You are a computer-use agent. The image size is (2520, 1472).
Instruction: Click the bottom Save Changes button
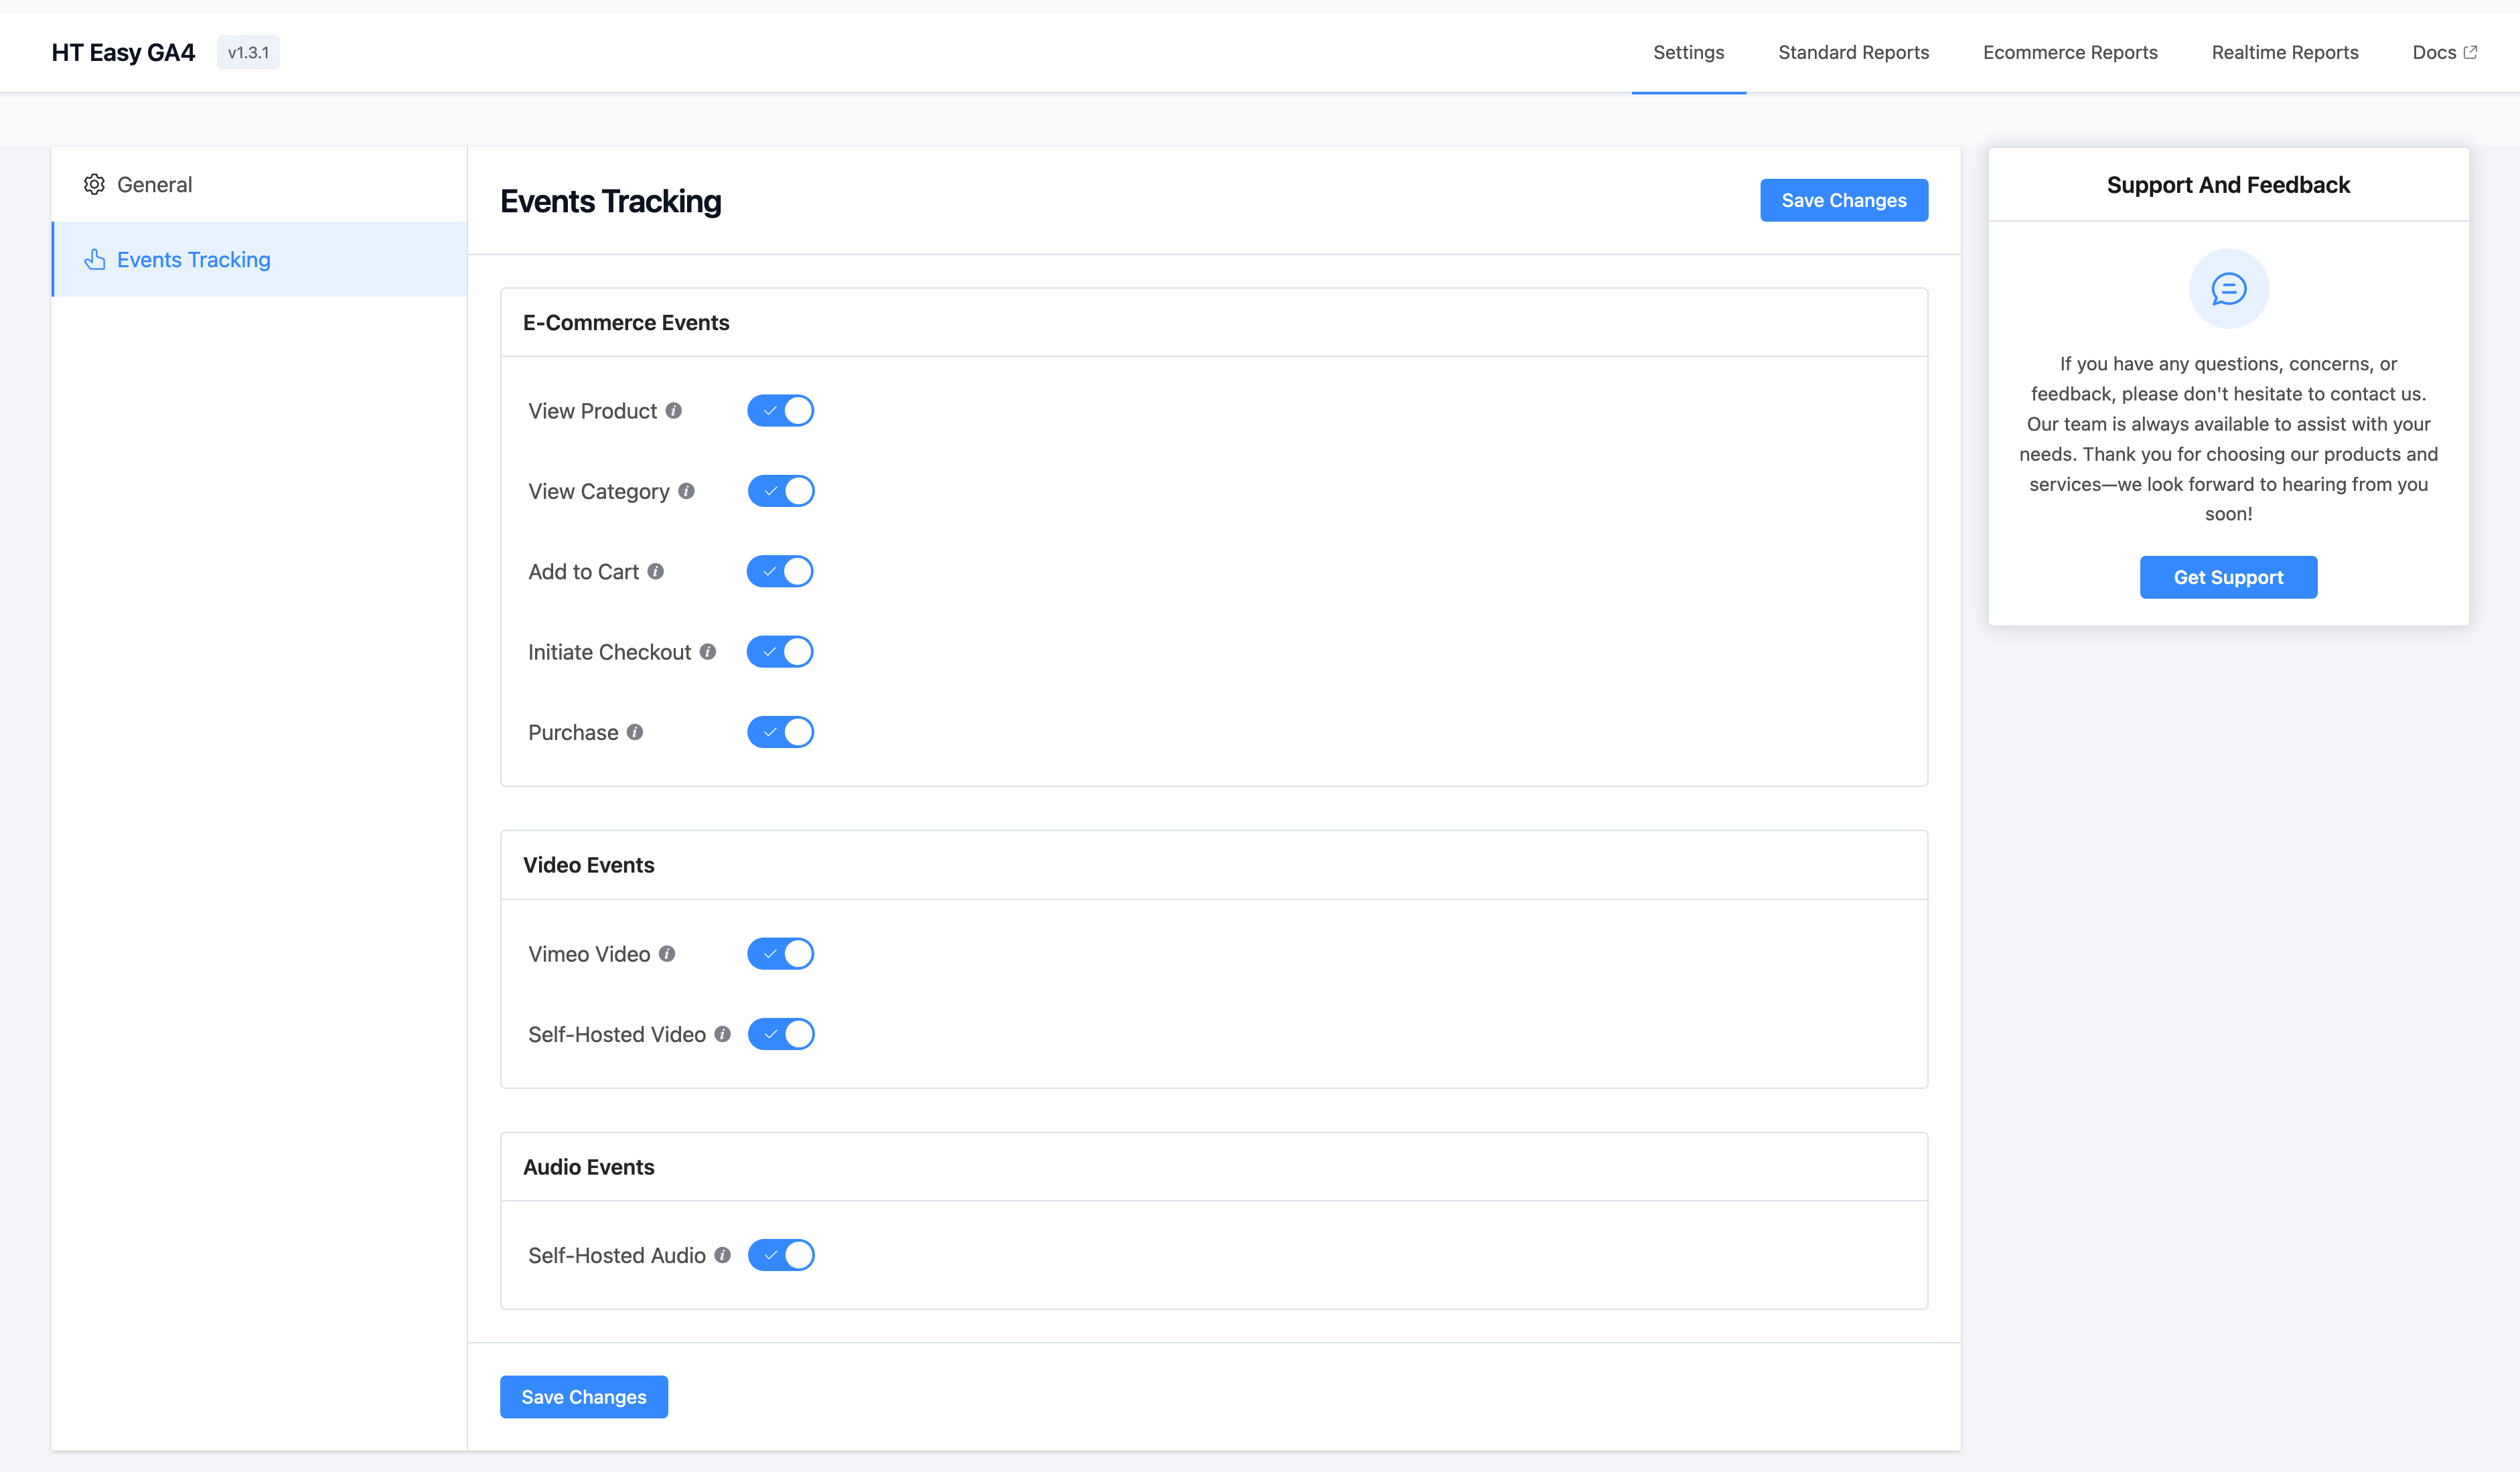(x=584, y=1397)
